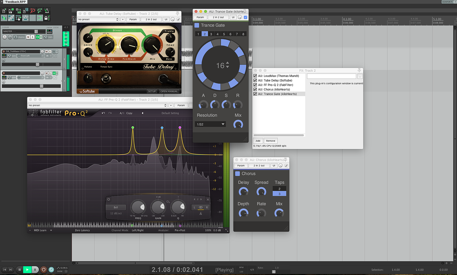Uncheck AU: FF Pro-Q 2 in FX list
The image size is (457, 275).
255,85
